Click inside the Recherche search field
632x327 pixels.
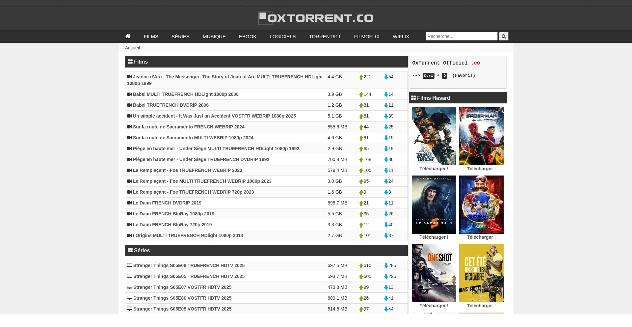pyautogui.click(x=461, y=36)
